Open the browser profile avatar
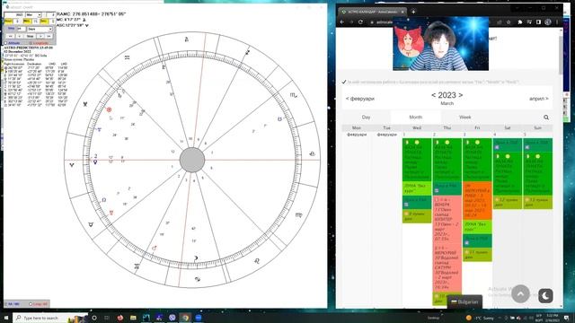575x323 pixels. [x=548, y=22]
